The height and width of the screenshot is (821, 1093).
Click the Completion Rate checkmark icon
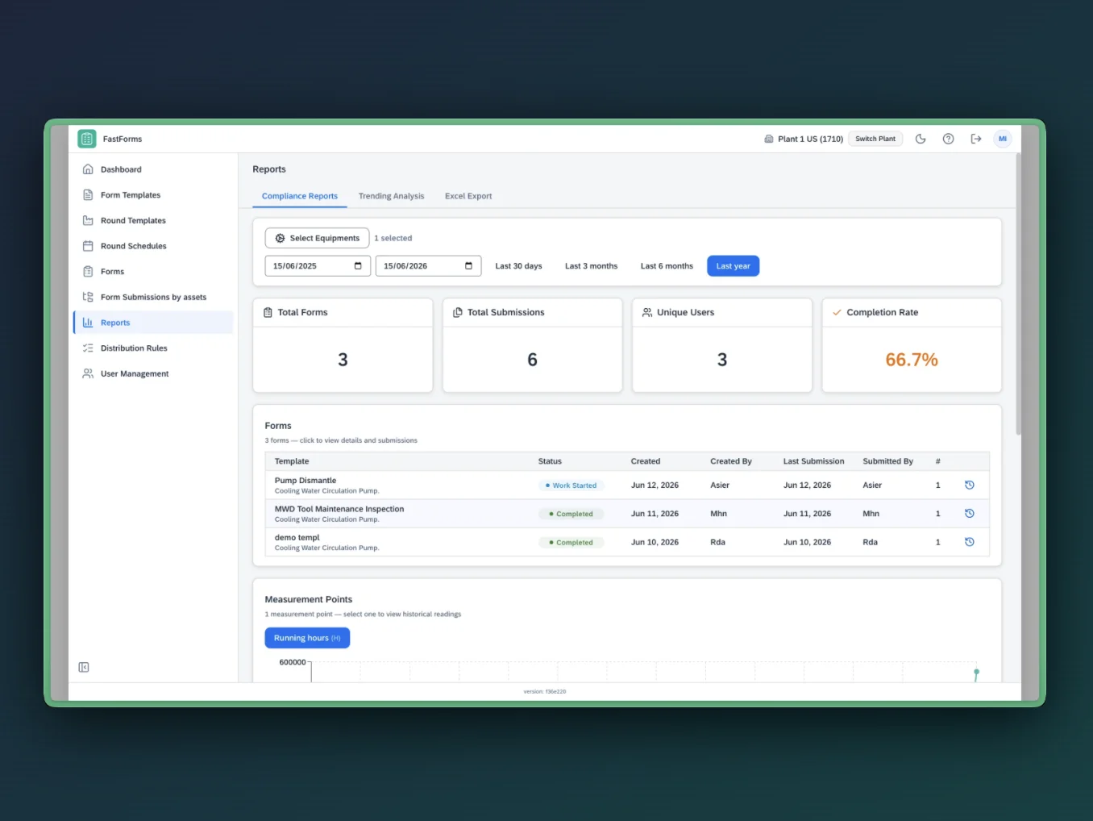[837, 312]
